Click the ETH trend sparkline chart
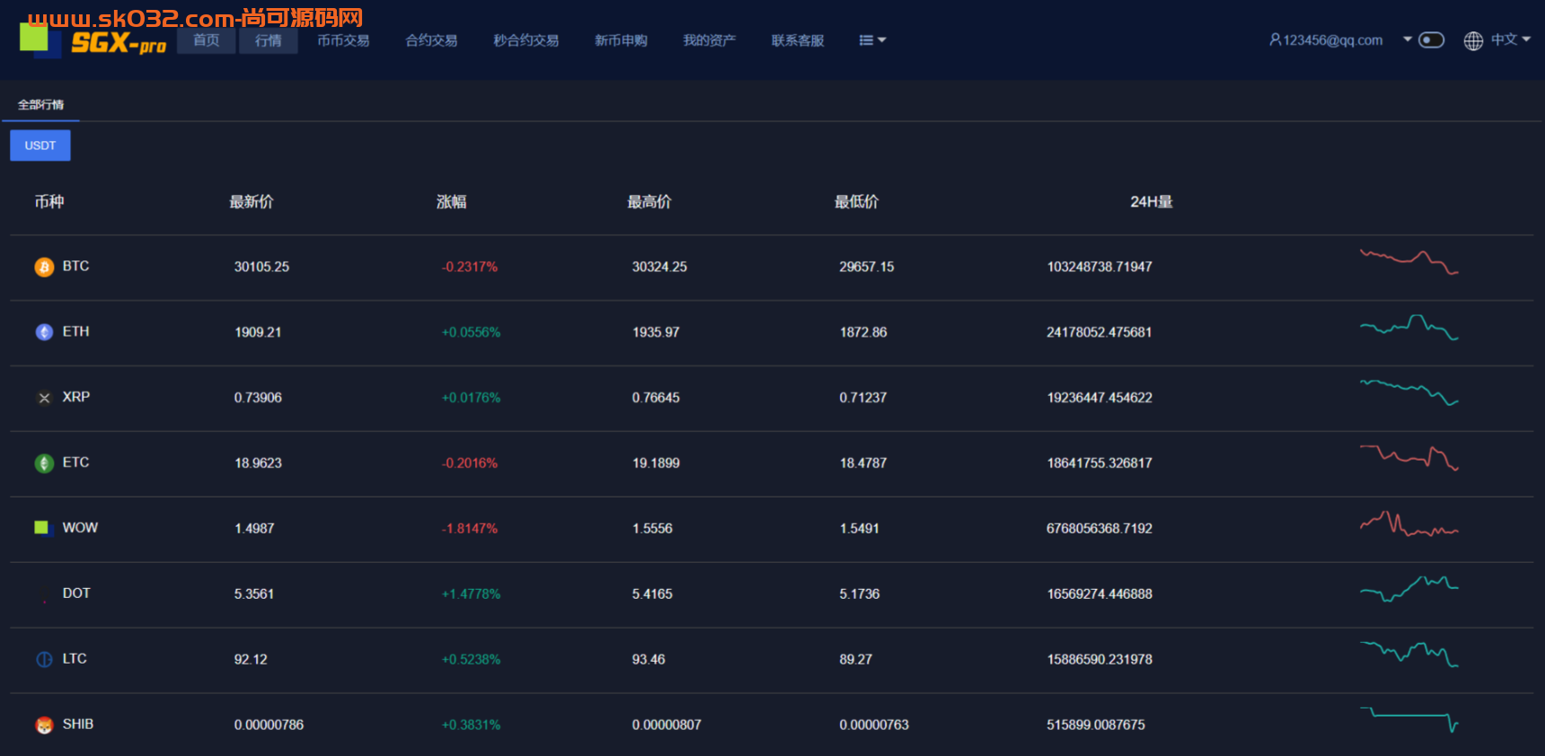This screenshot has height=756, width=1545. (1409, 327)
